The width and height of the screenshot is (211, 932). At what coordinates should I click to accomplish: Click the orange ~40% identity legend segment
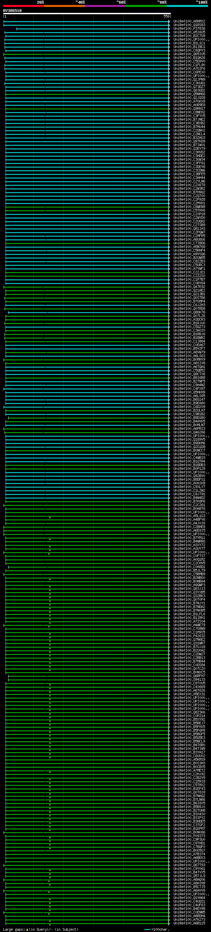pos(65,6)
